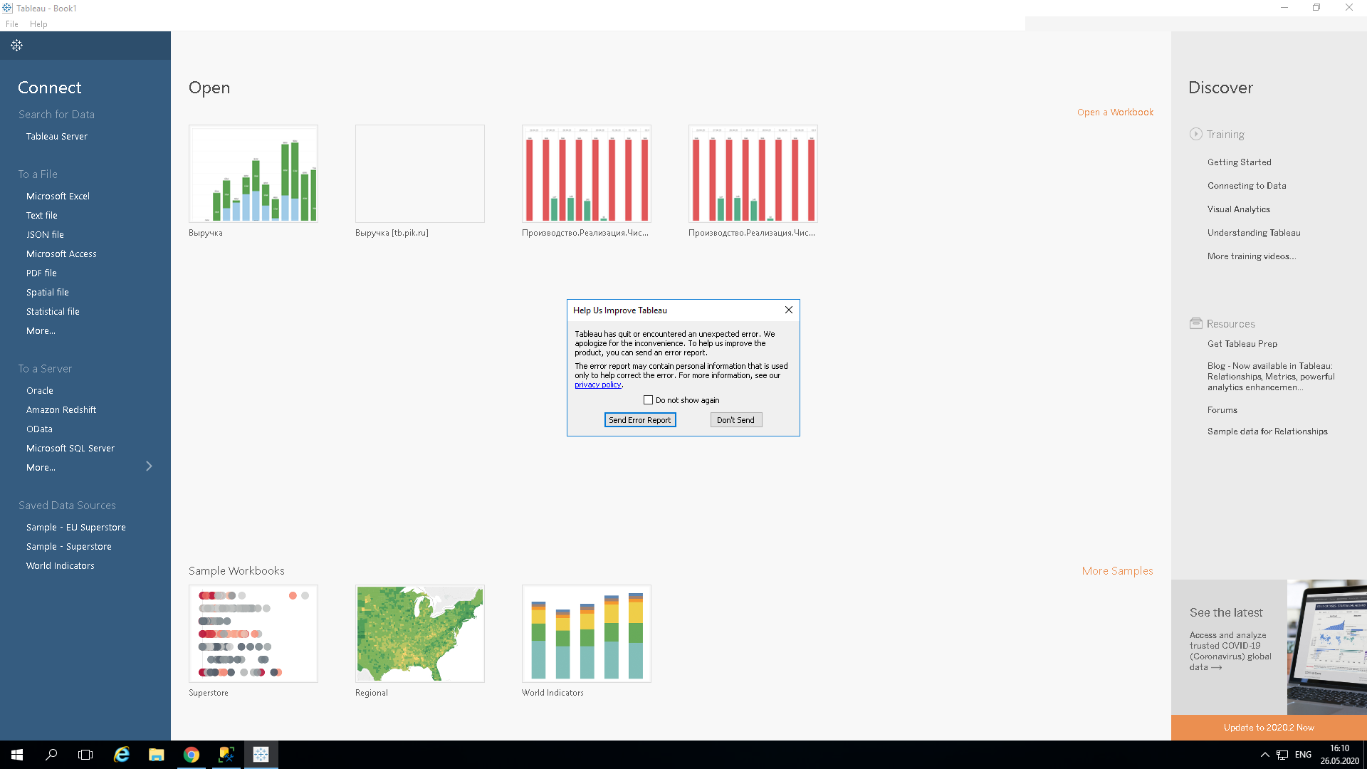This screenshot has height=769, width=1367.
Task: Open Sample - EU Superstore data source
Action: (76, 528)
